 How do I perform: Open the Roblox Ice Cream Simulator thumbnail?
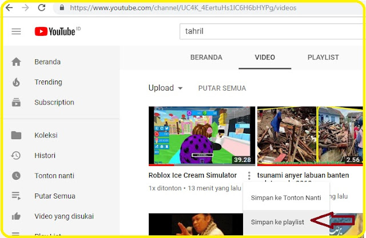coord(202,136)
